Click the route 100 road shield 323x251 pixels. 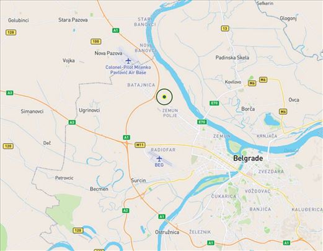[96, 42]
